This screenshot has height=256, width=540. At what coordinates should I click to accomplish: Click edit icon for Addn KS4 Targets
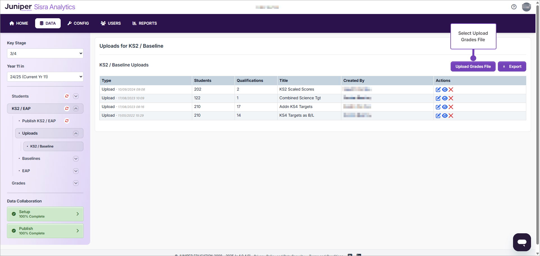point(438,107)
